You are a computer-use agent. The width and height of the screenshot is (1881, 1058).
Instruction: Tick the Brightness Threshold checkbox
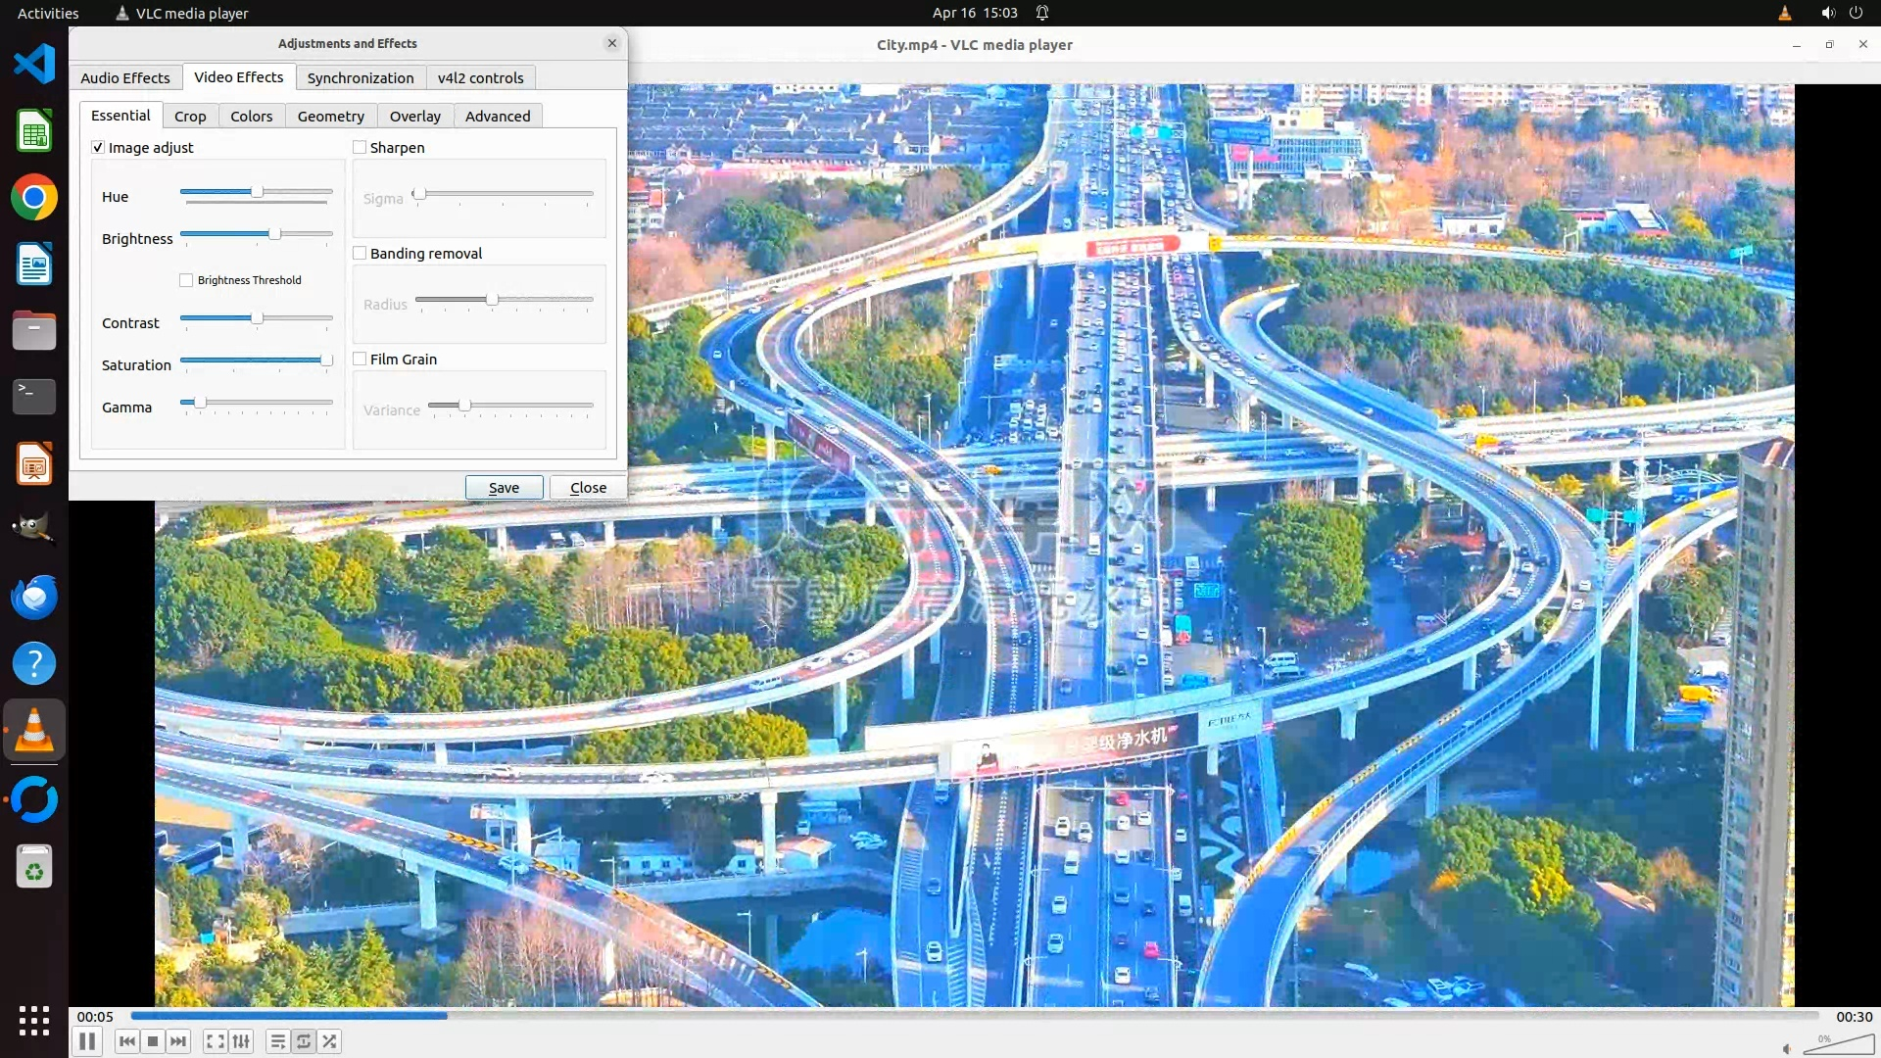[186, 280]
